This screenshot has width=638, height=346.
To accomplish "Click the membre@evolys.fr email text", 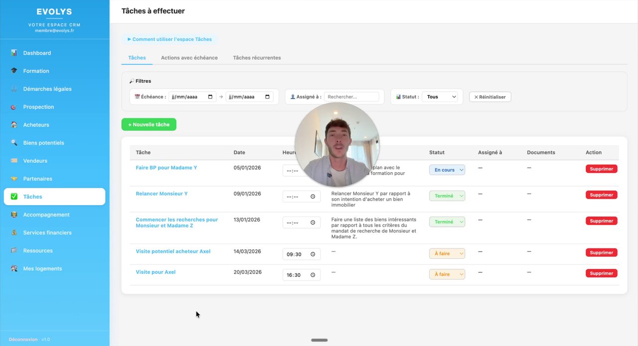I will [x=54, y=30].
